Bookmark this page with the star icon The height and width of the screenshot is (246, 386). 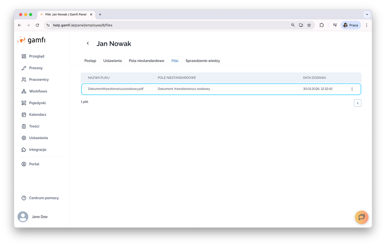pos(309,25)
